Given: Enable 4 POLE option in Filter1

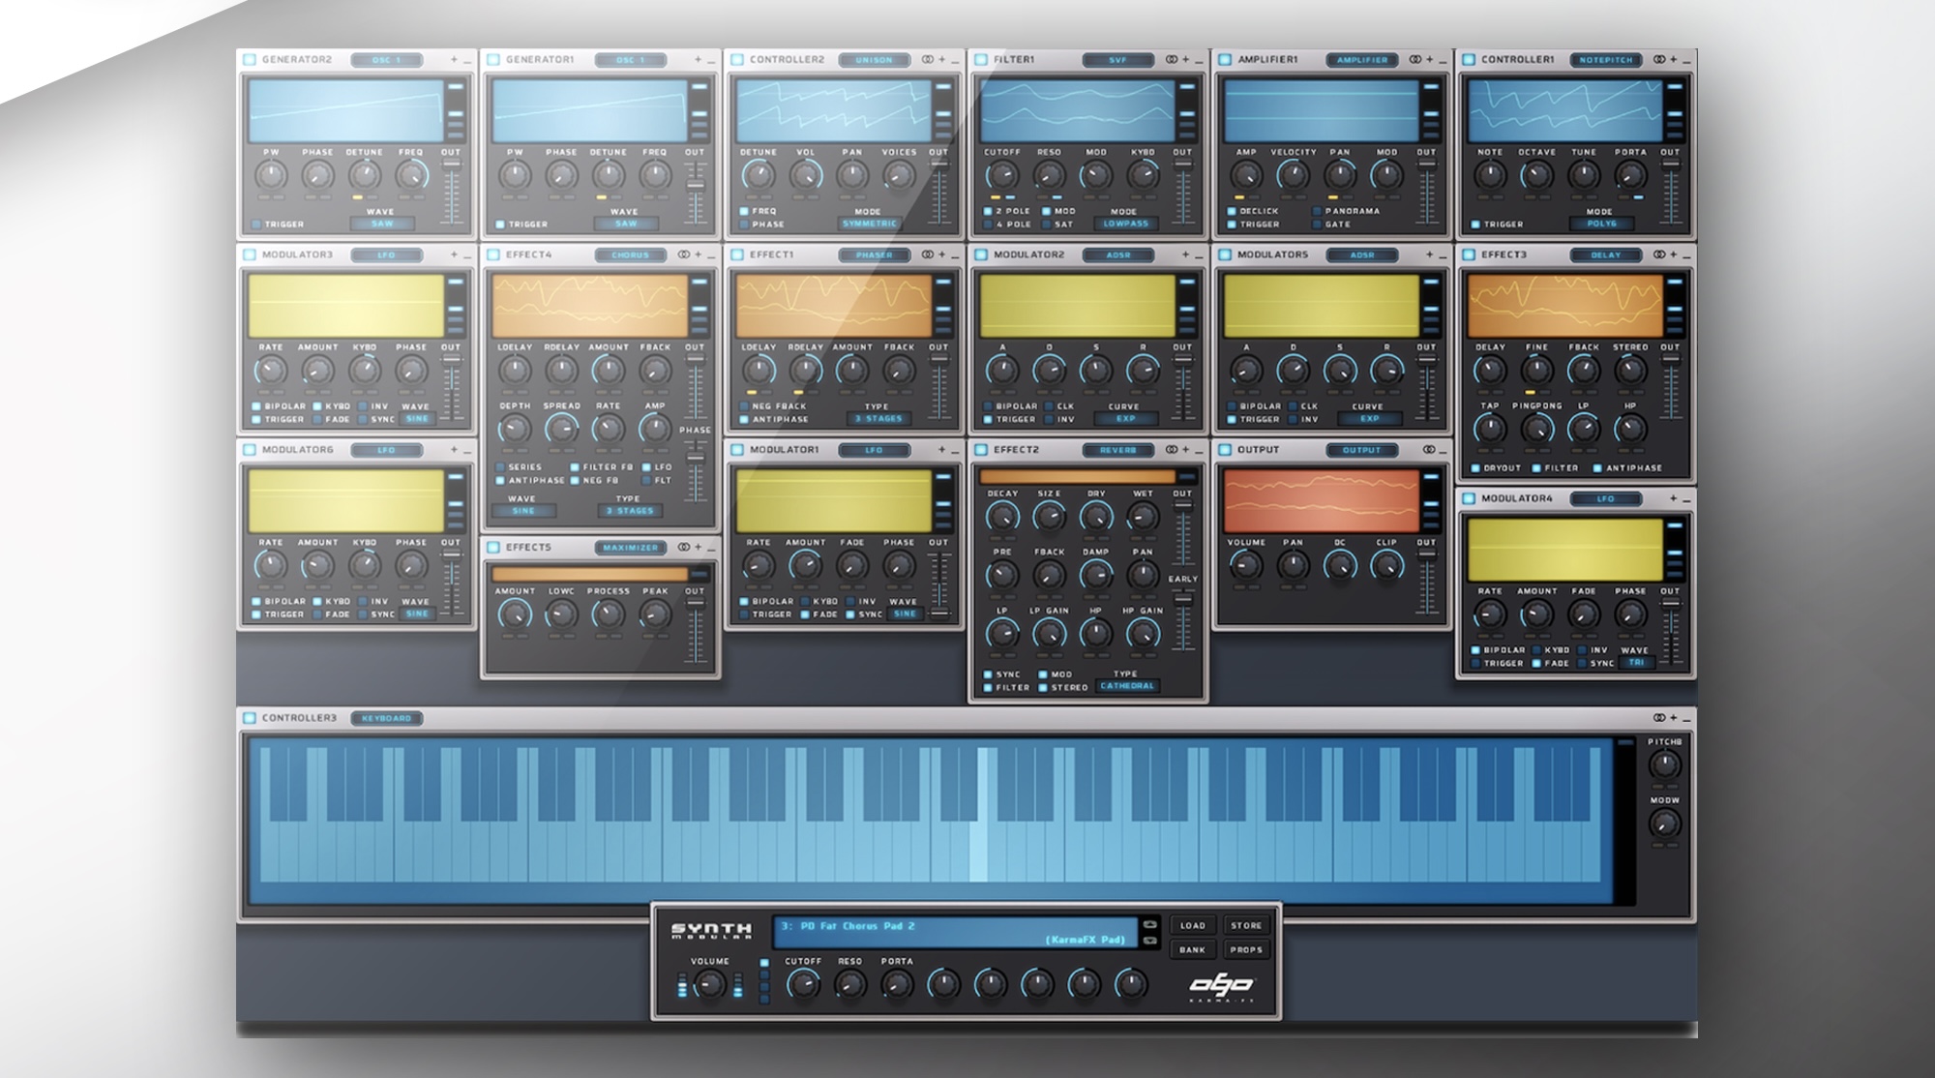Looking at the screenshot, I should coord(988,225).
